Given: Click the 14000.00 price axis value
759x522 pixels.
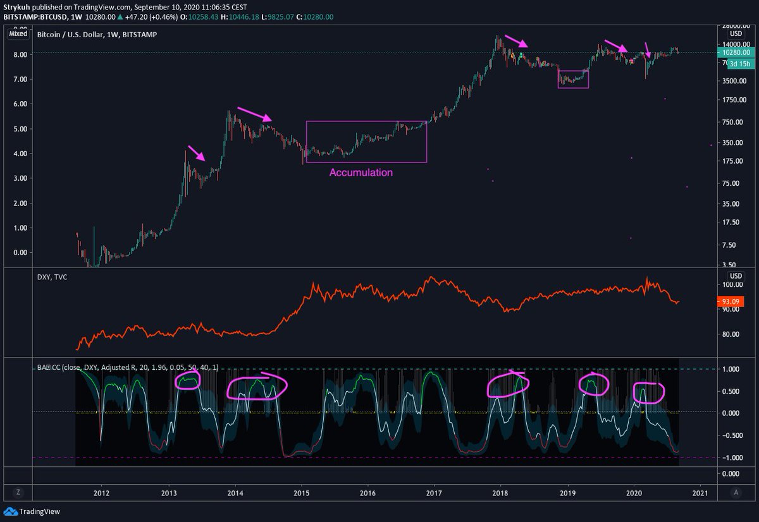Looking at the screenshot, I should tap(736, 44).
